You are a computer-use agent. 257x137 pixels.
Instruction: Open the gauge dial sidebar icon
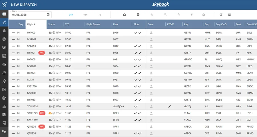pyautogui.click(x=4, y=39)
